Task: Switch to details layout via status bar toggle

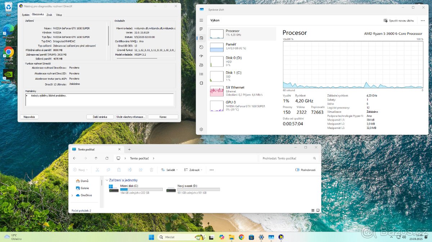Action: click(313, 210)
